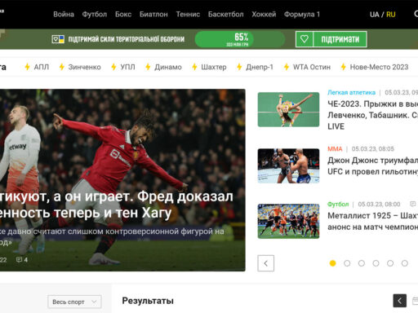Open the high jump athletics thumbnail
Screen dimensions: 418x313
click(x=288, y=109)
